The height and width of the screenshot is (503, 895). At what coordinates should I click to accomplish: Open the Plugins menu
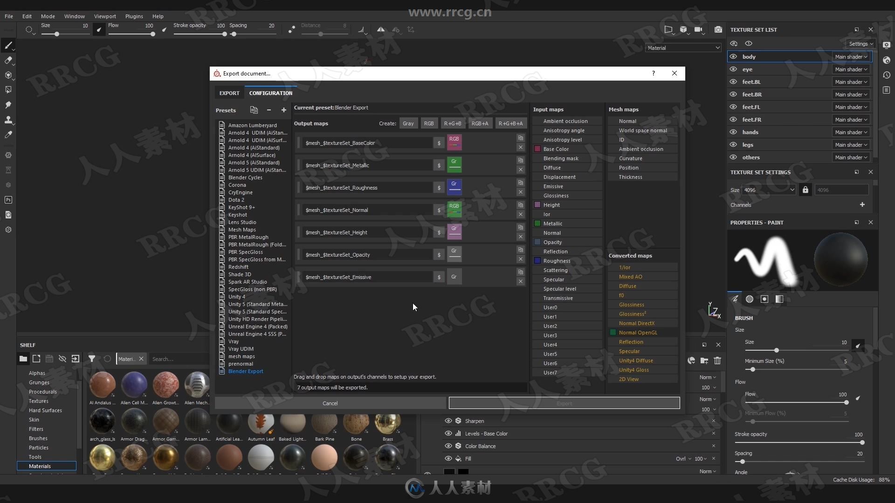(x=134, y=16)
